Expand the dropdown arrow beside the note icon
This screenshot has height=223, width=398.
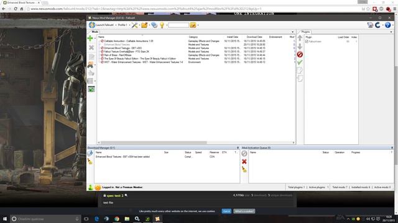point(198,25)
